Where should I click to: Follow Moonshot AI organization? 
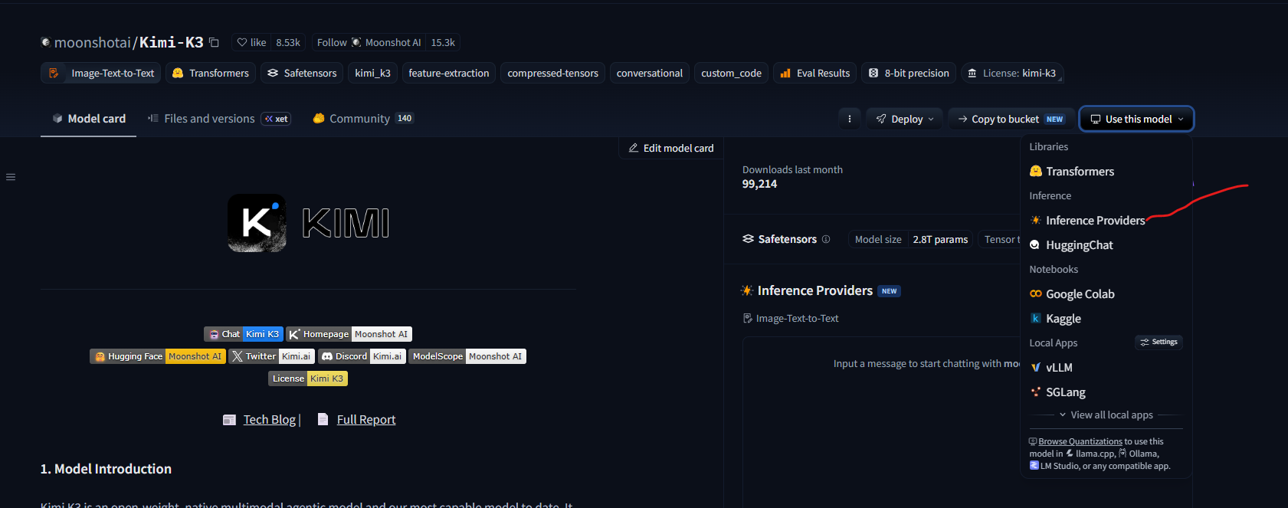369,43
